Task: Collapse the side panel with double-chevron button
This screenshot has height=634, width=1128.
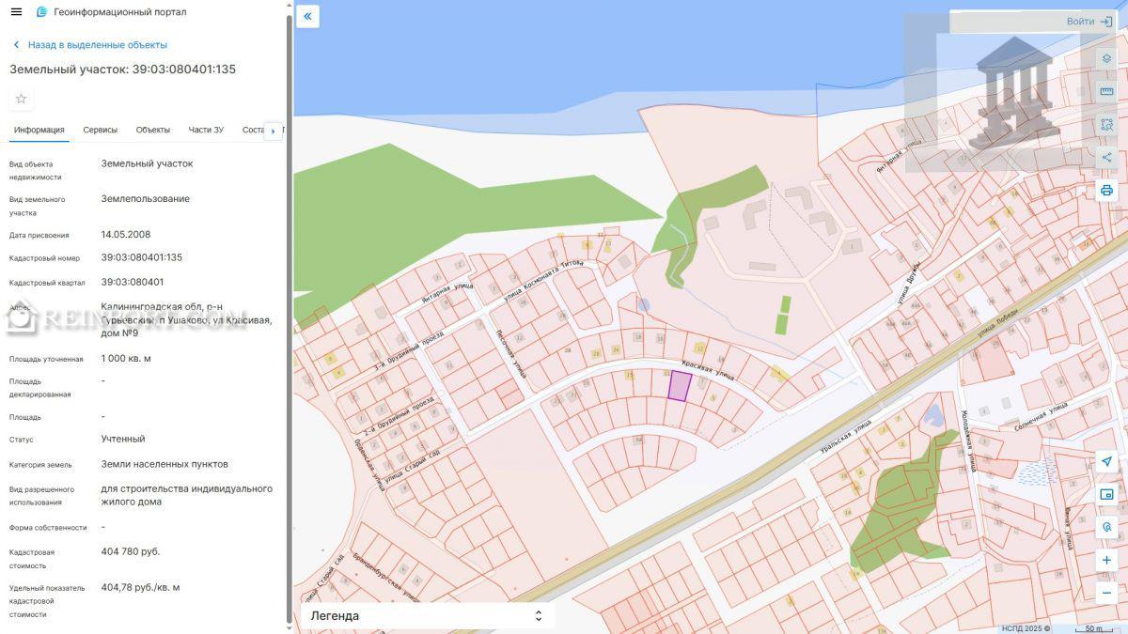Action: (x=307, y=16)
